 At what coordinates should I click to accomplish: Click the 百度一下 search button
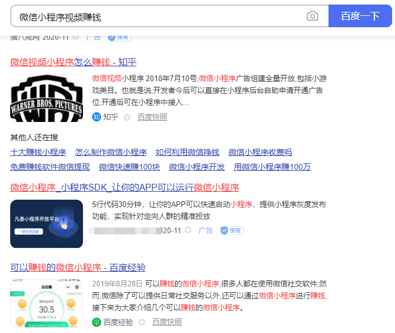[x=360, y=16]
